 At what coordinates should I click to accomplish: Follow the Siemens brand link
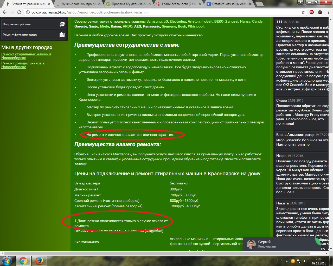pyautogui.click(x=169, y=26)
